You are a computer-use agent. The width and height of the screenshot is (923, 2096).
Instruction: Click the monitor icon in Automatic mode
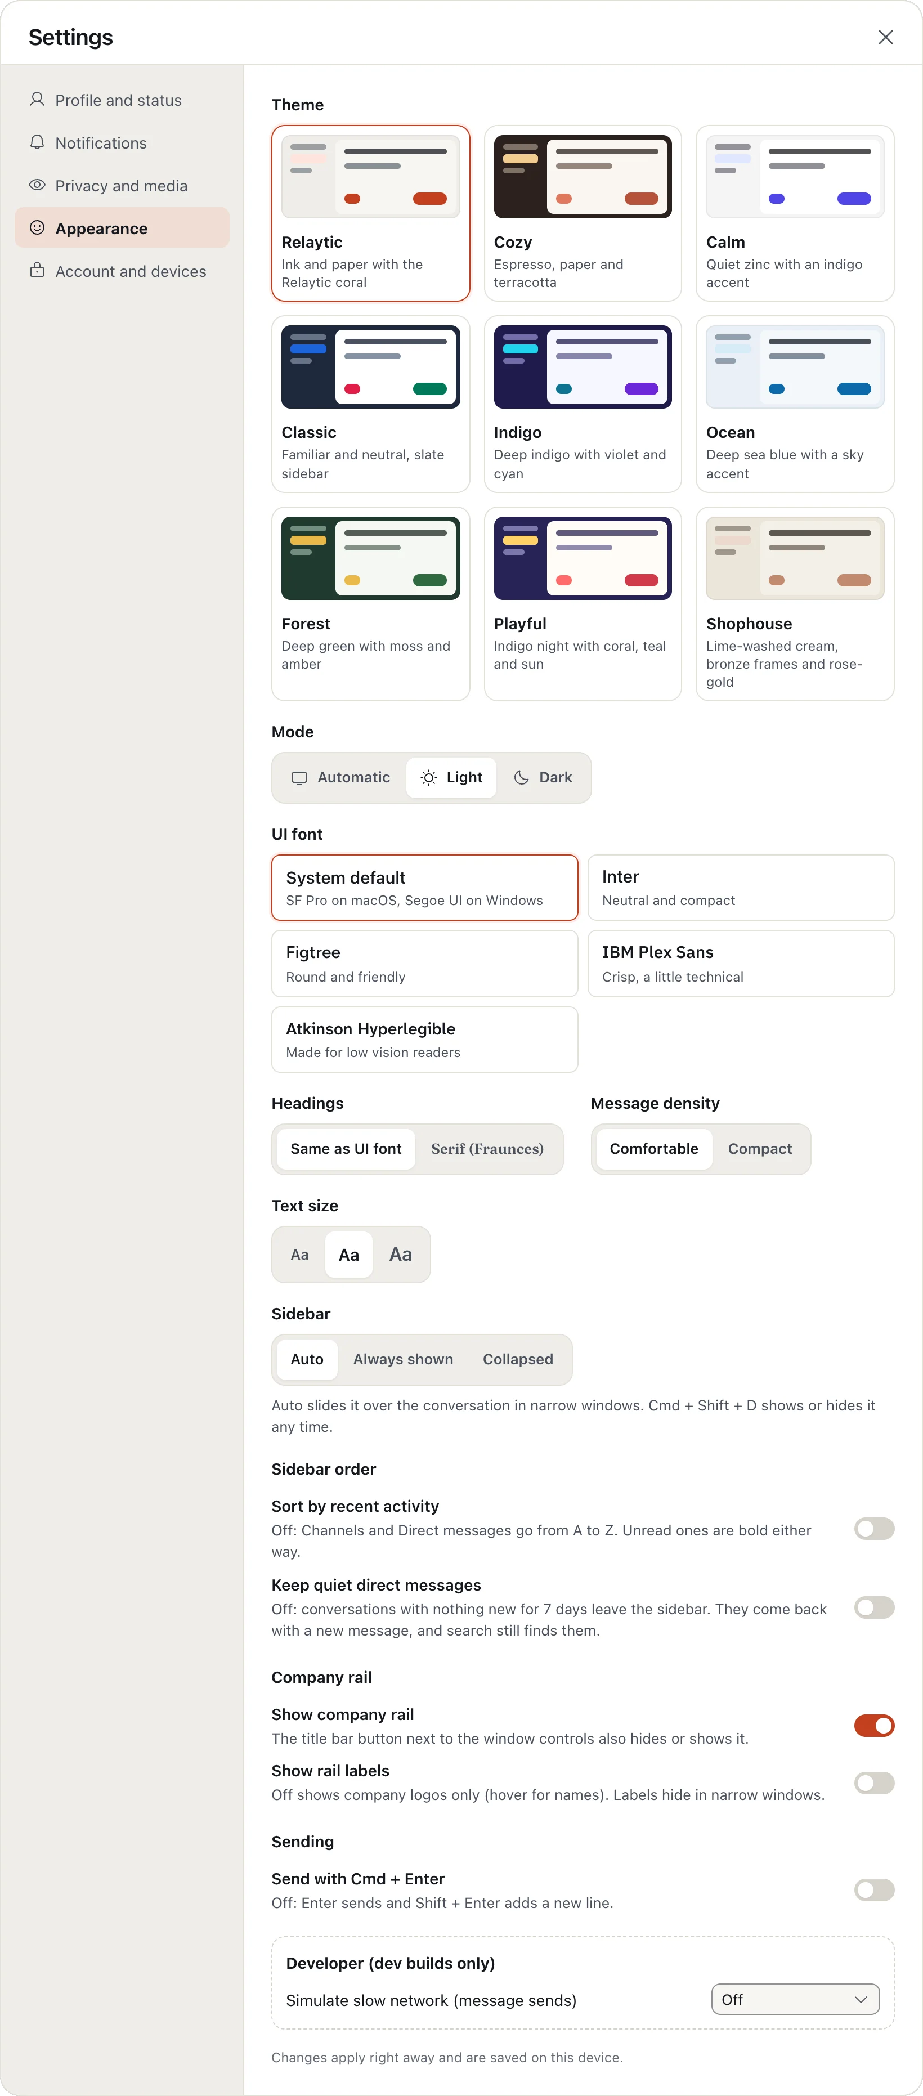299,778
